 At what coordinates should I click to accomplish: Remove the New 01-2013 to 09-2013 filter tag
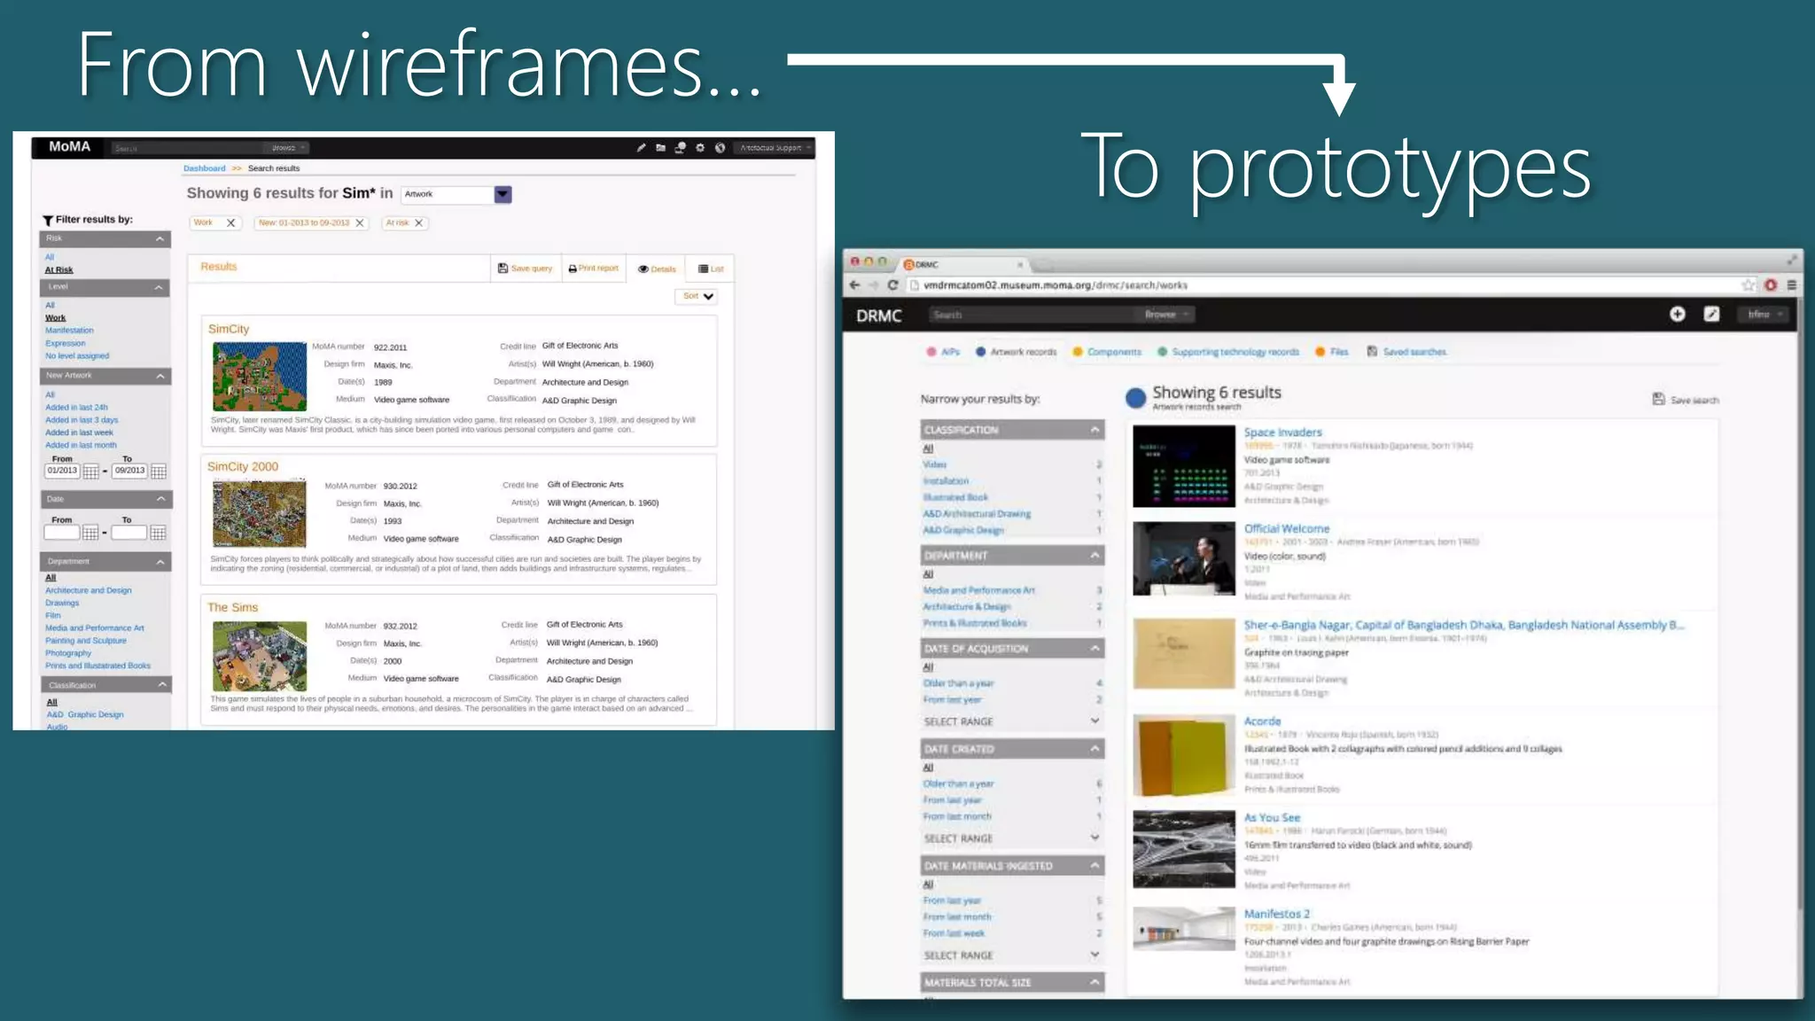click(x=360, y=223)
